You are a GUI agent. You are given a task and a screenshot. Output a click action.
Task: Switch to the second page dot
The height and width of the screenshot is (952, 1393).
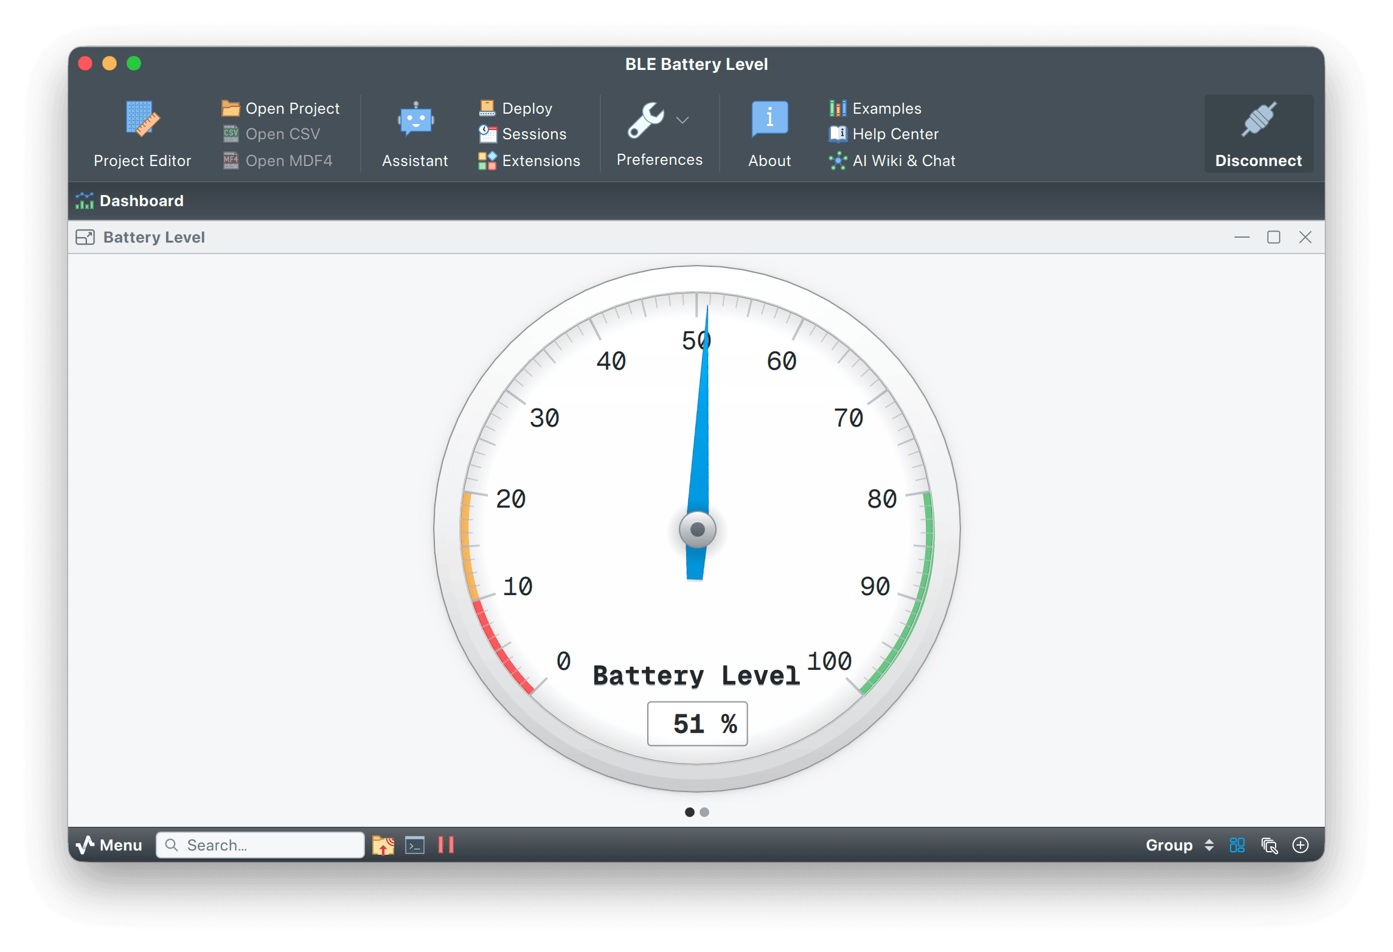[704, 812]
